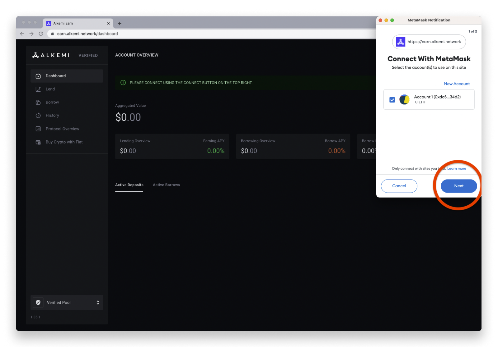Cancel the MetaMask connection request

click(x=399, y=186)
